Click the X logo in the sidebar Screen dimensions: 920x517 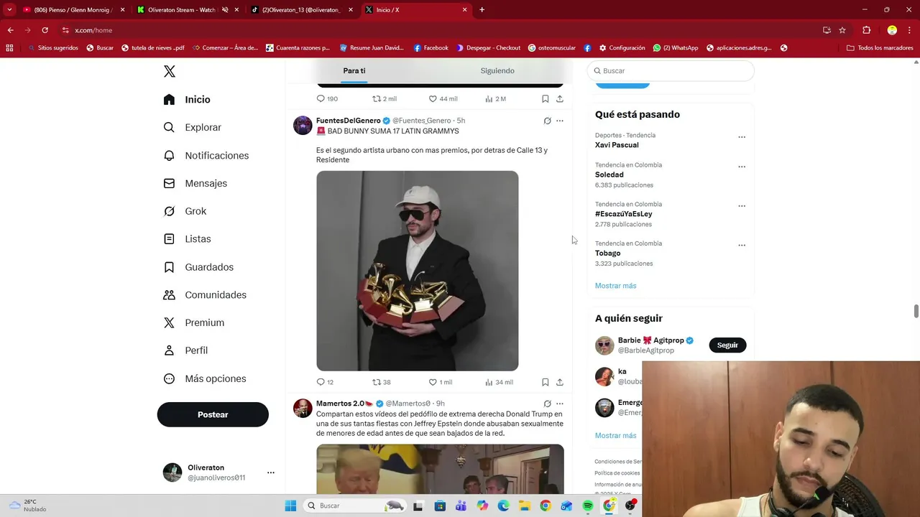click(170, 71)
